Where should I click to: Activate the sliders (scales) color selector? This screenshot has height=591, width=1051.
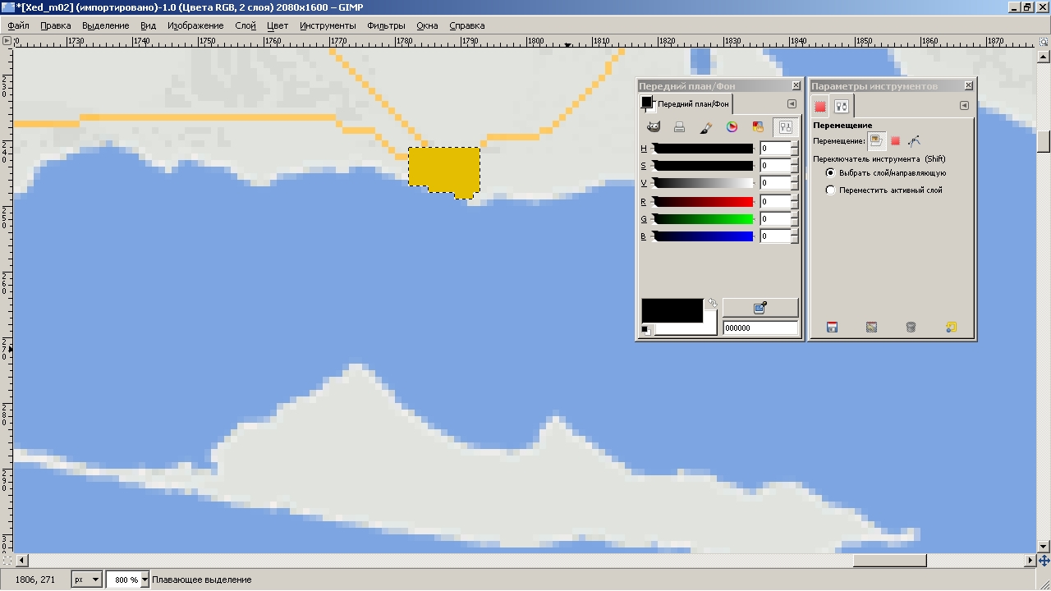[x=785, y=127]
